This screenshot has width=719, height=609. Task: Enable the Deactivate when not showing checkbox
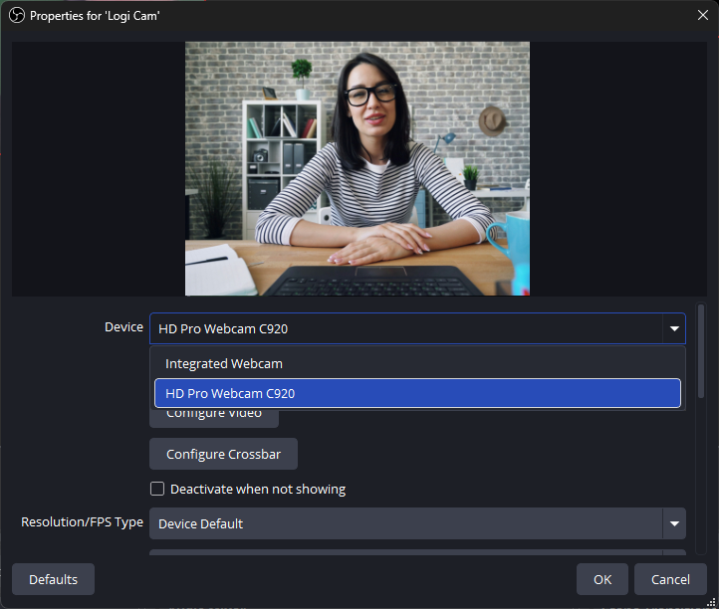tap(157, 489)
